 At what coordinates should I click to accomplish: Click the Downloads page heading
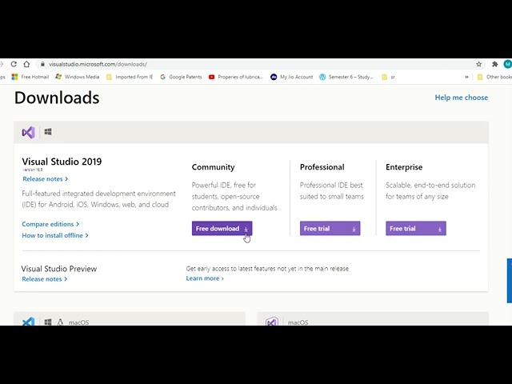click(x=57, y=98)
